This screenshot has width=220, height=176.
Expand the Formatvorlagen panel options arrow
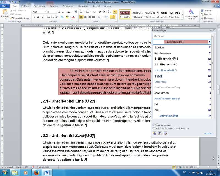point(211,30)
